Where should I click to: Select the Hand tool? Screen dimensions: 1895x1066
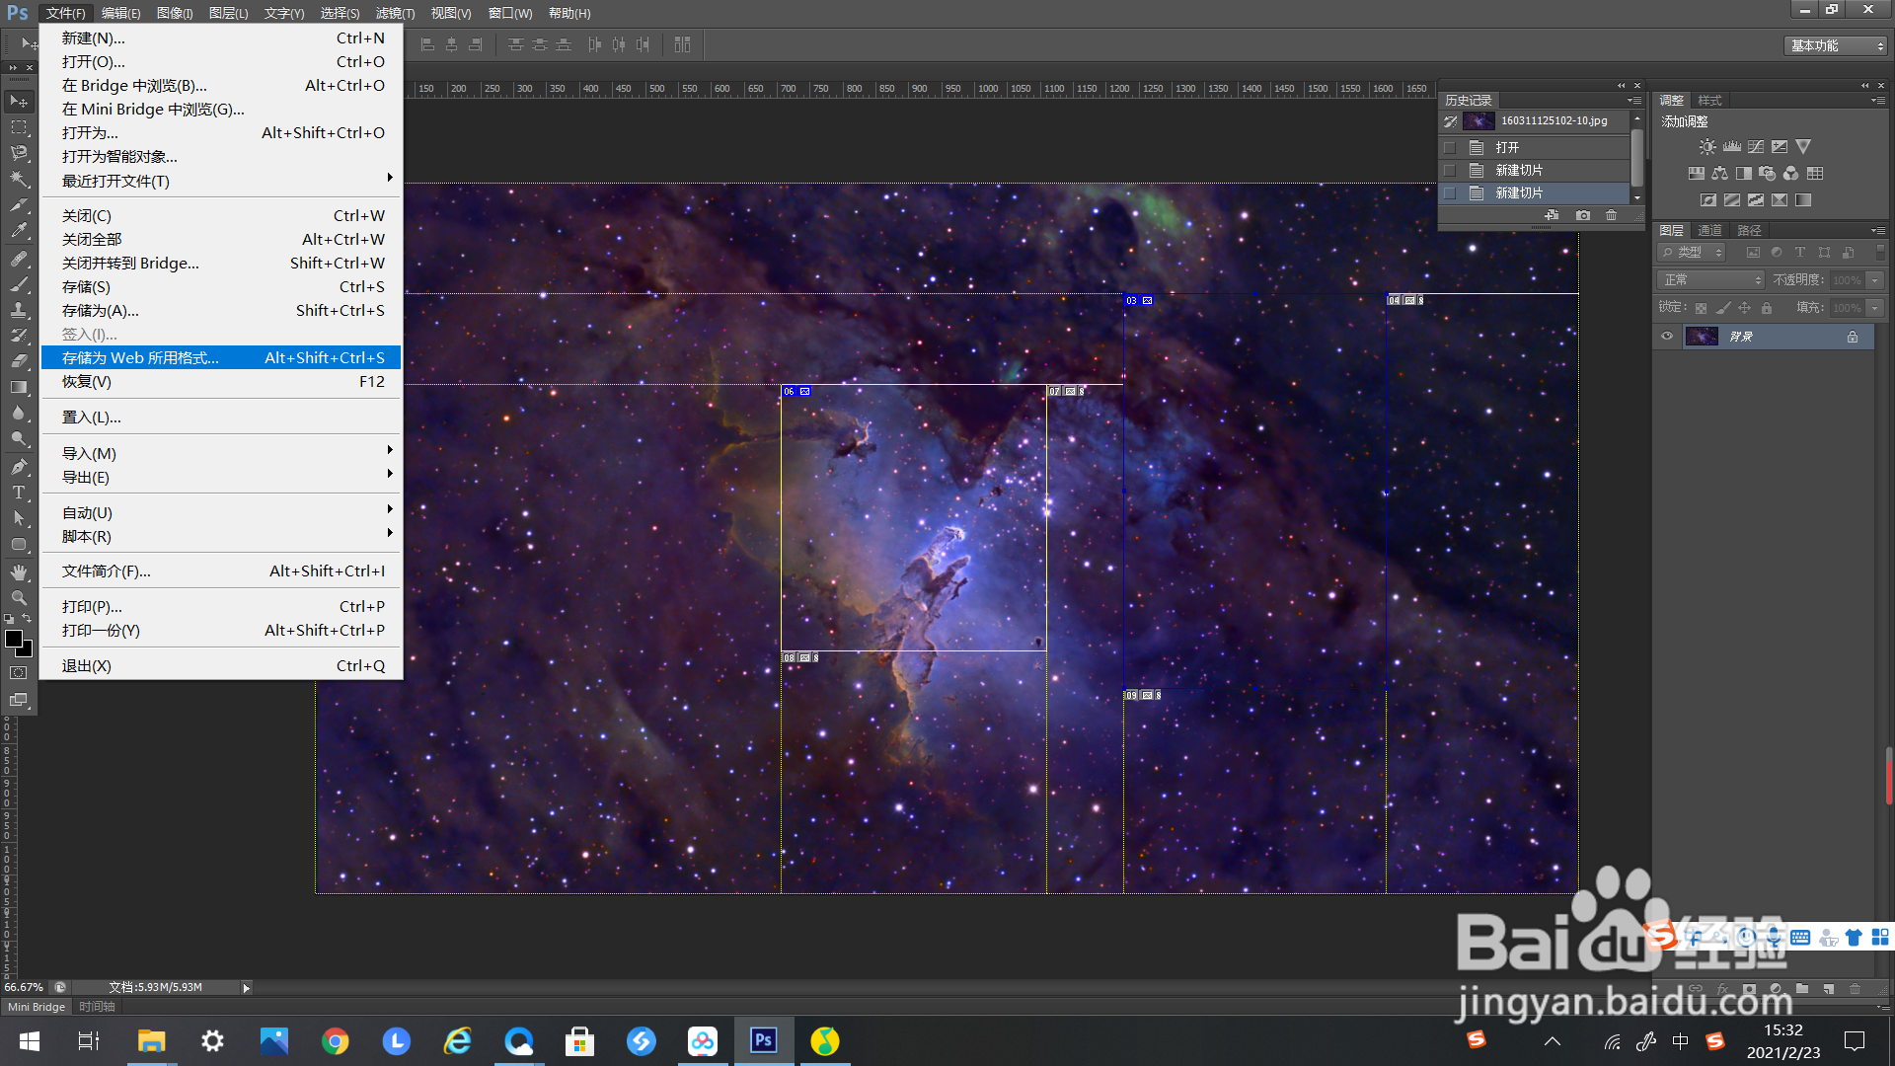point(18,572)
